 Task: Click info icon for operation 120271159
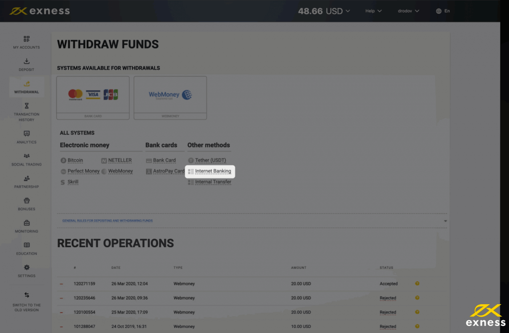tap(417, 283)
